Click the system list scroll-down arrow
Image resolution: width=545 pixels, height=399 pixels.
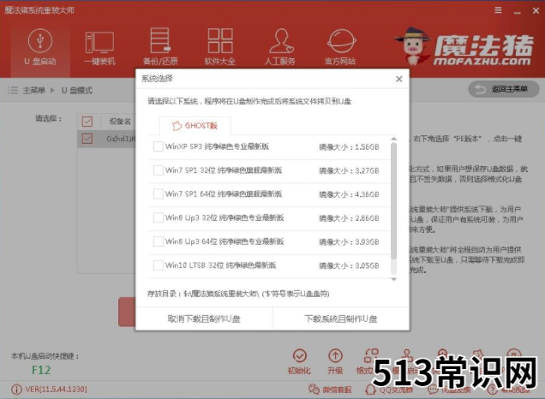coord(394,279)
